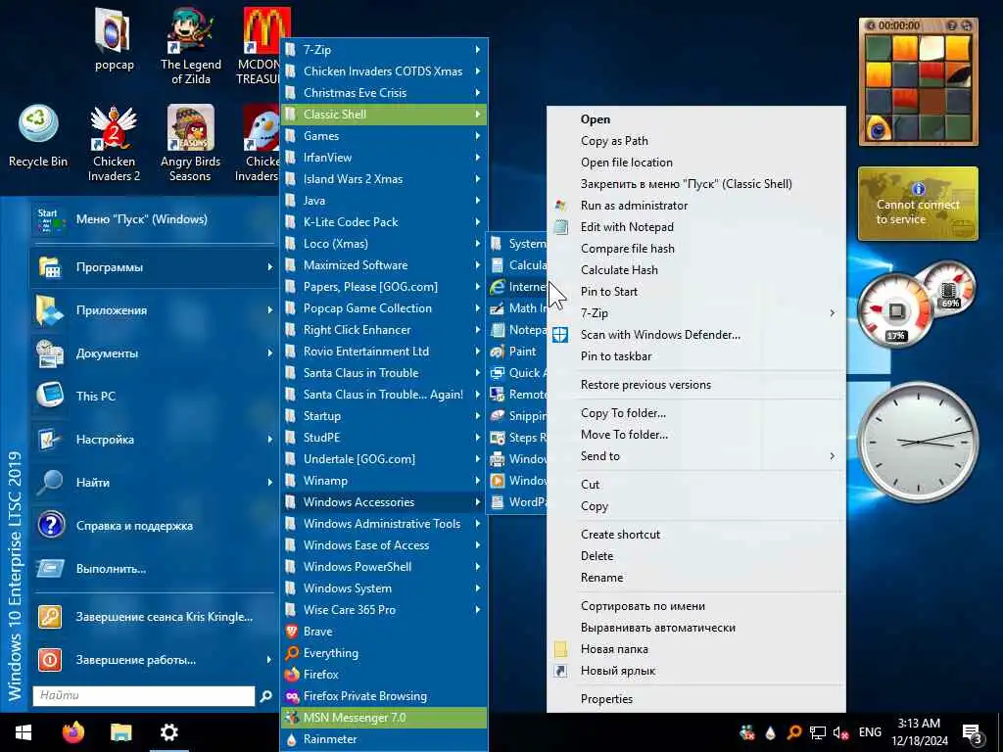Open the Games program folder

click(384, 135)
